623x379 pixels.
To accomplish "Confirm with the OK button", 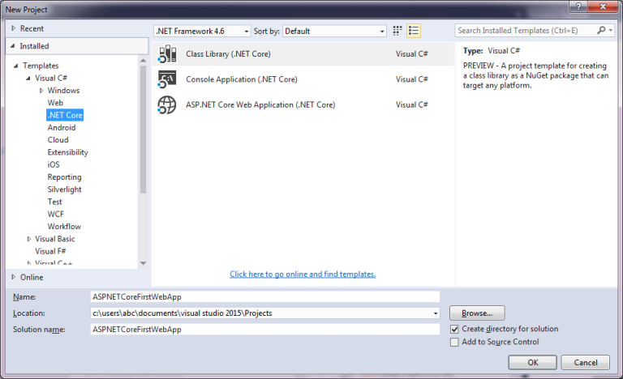I will (x=532, y=362).
